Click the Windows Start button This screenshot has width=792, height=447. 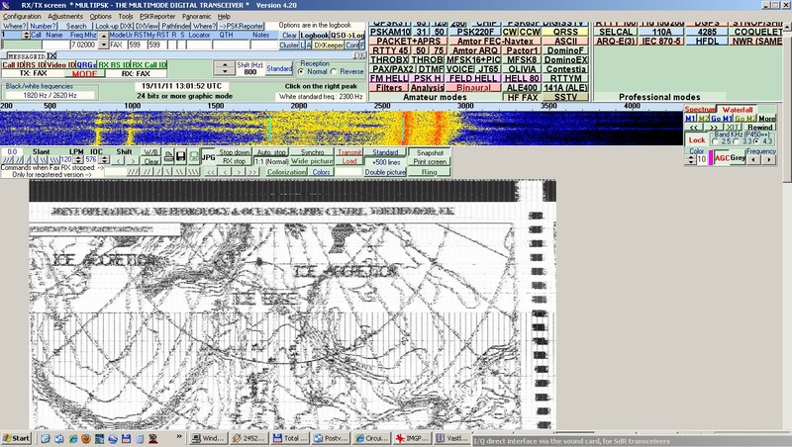tap(17, 436)
